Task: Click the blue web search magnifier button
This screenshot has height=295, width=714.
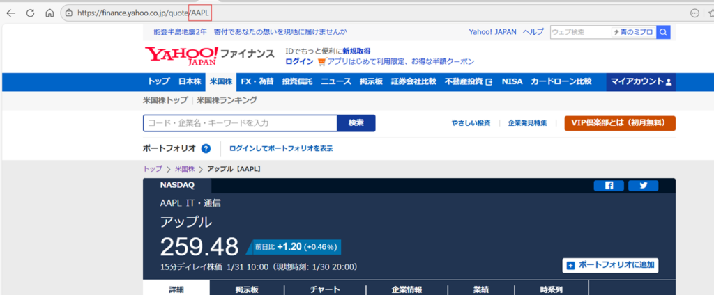Action: tap(663, 32)
